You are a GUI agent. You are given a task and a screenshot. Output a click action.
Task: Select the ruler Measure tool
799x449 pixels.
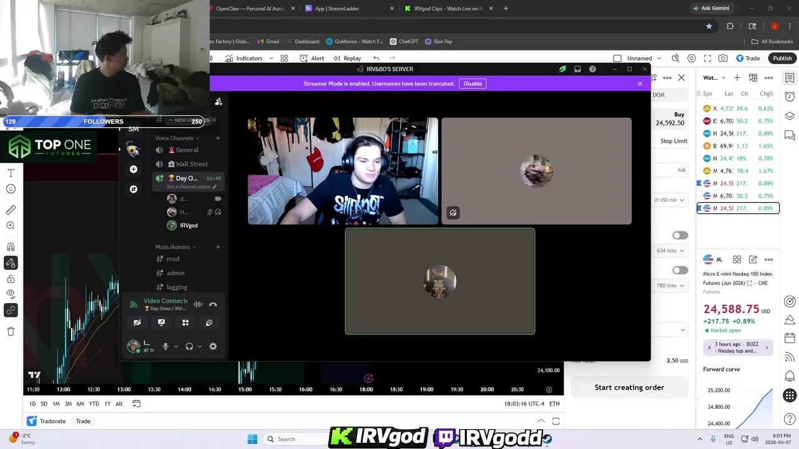pos(11,210)
